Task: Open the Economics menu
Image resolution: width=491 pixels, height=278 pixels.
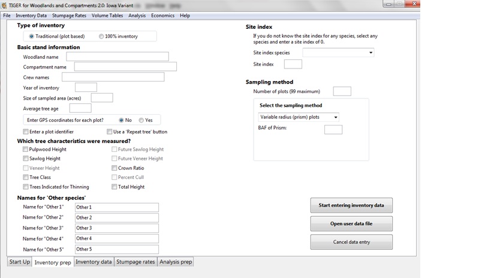Action: pos(162,15)
